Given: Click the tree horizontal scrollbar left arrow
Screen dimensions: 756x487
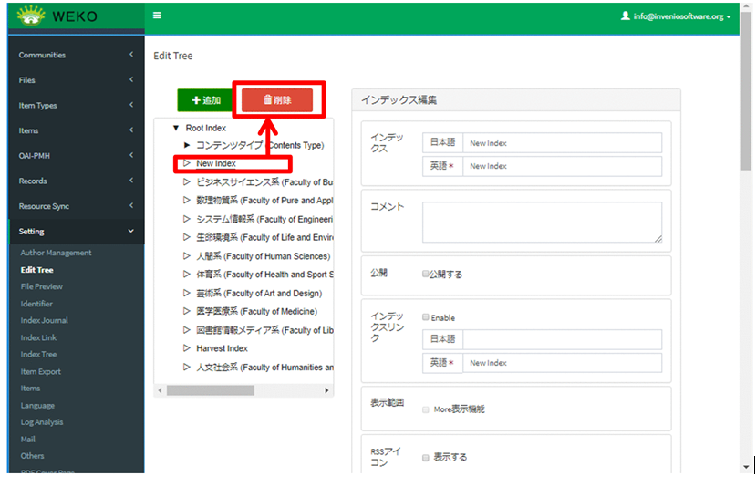Looking at the screenshot, I should point(161,390).
